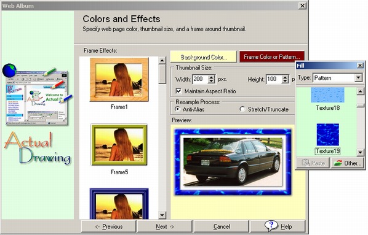
Task: Advance with the Next button
Action: (x=165, y=226)
